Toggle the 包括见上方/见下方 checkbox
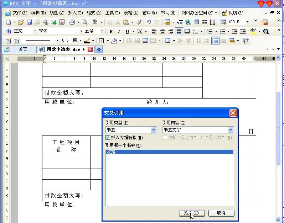This screenshot has width=284, height=223. (x=165, y=138)
